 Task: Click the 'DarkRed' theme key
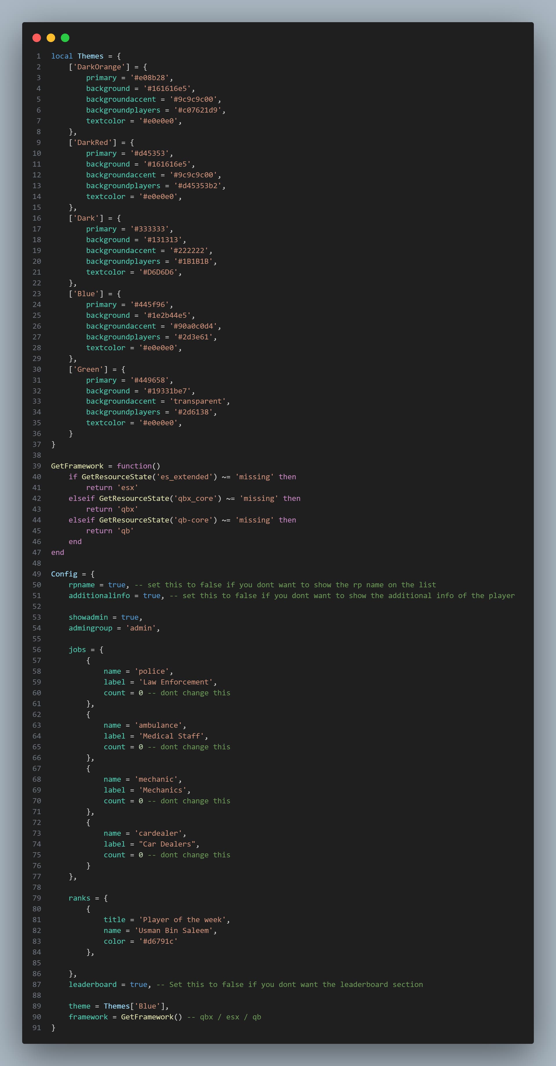point(93,143)
